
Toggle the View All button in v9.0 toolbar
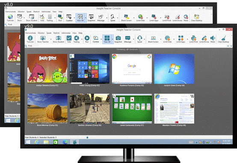pos(107,39)
